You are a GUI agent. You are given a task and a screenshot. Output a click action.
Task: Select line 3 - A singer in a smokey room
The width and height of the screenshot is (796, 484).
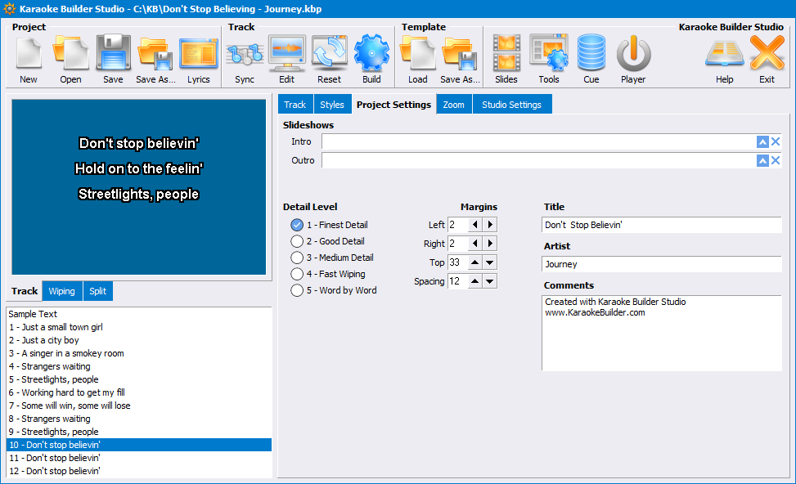click(x=139, y=354)
